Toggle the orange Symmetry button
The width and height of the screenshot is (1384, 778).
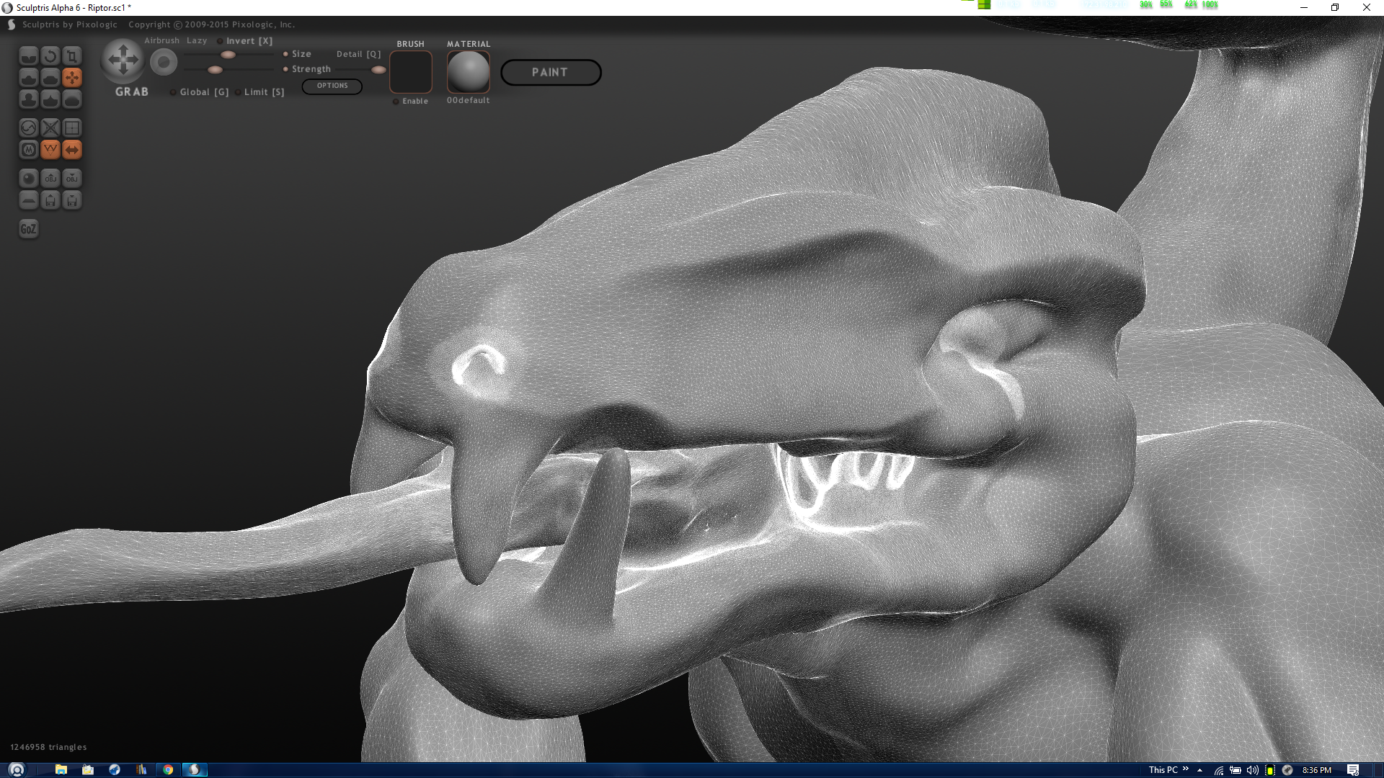click(x=72, y=149)
